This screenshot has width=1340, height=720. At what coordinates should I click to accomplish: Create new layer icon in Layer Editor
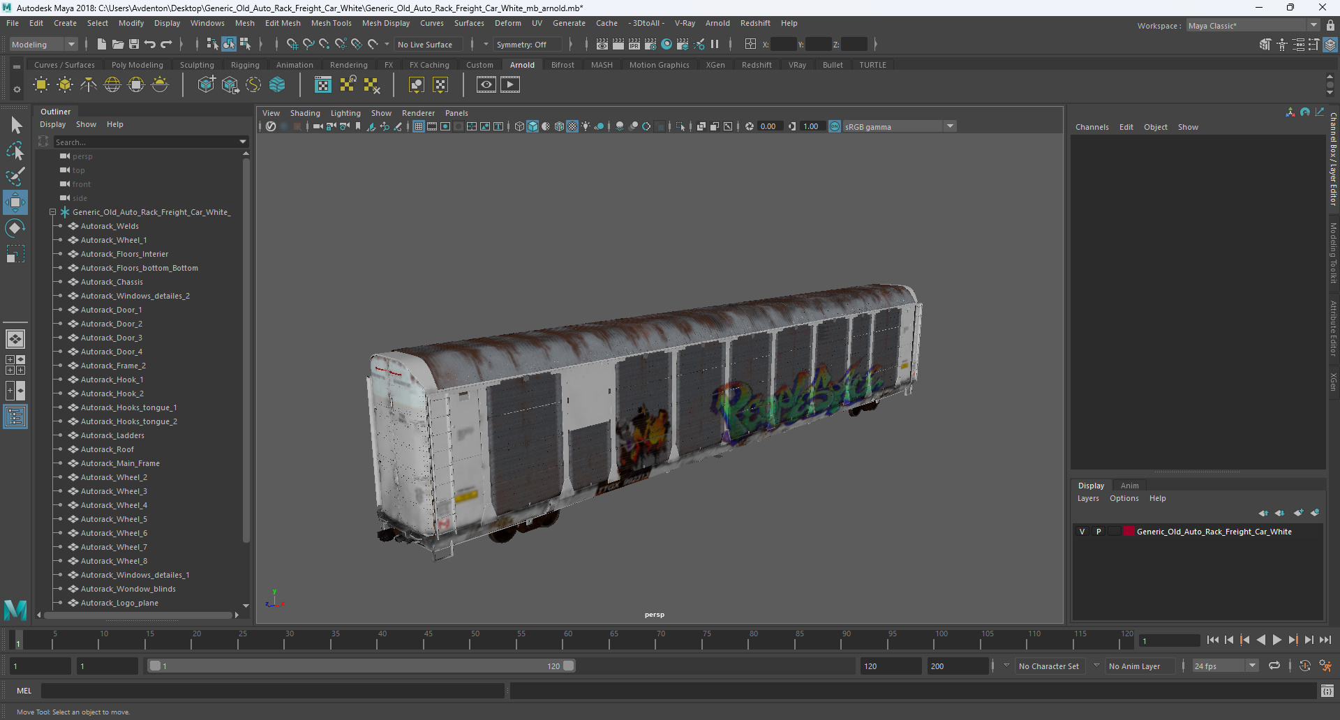click(x=1298, y=513)
